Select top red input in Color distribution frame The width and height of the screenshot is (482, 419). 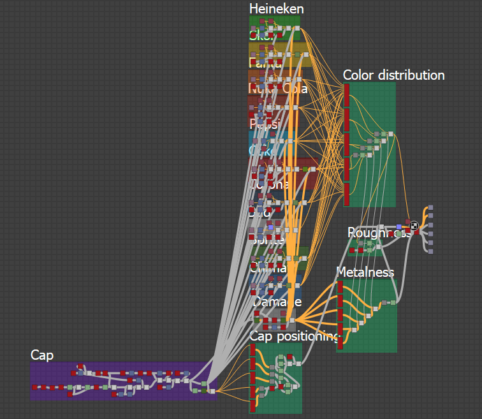[346, 96]
